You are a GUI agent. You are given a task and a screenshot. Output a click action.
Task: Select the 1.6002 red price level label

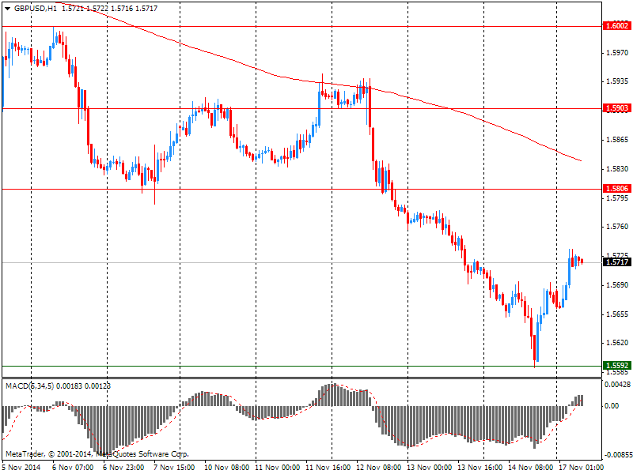tap(616, 26)
